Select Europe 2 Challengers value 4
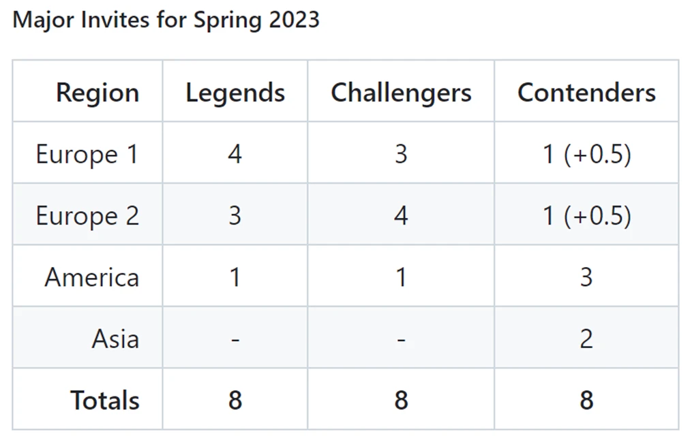 pyautogui.click(x=401, y=216)
